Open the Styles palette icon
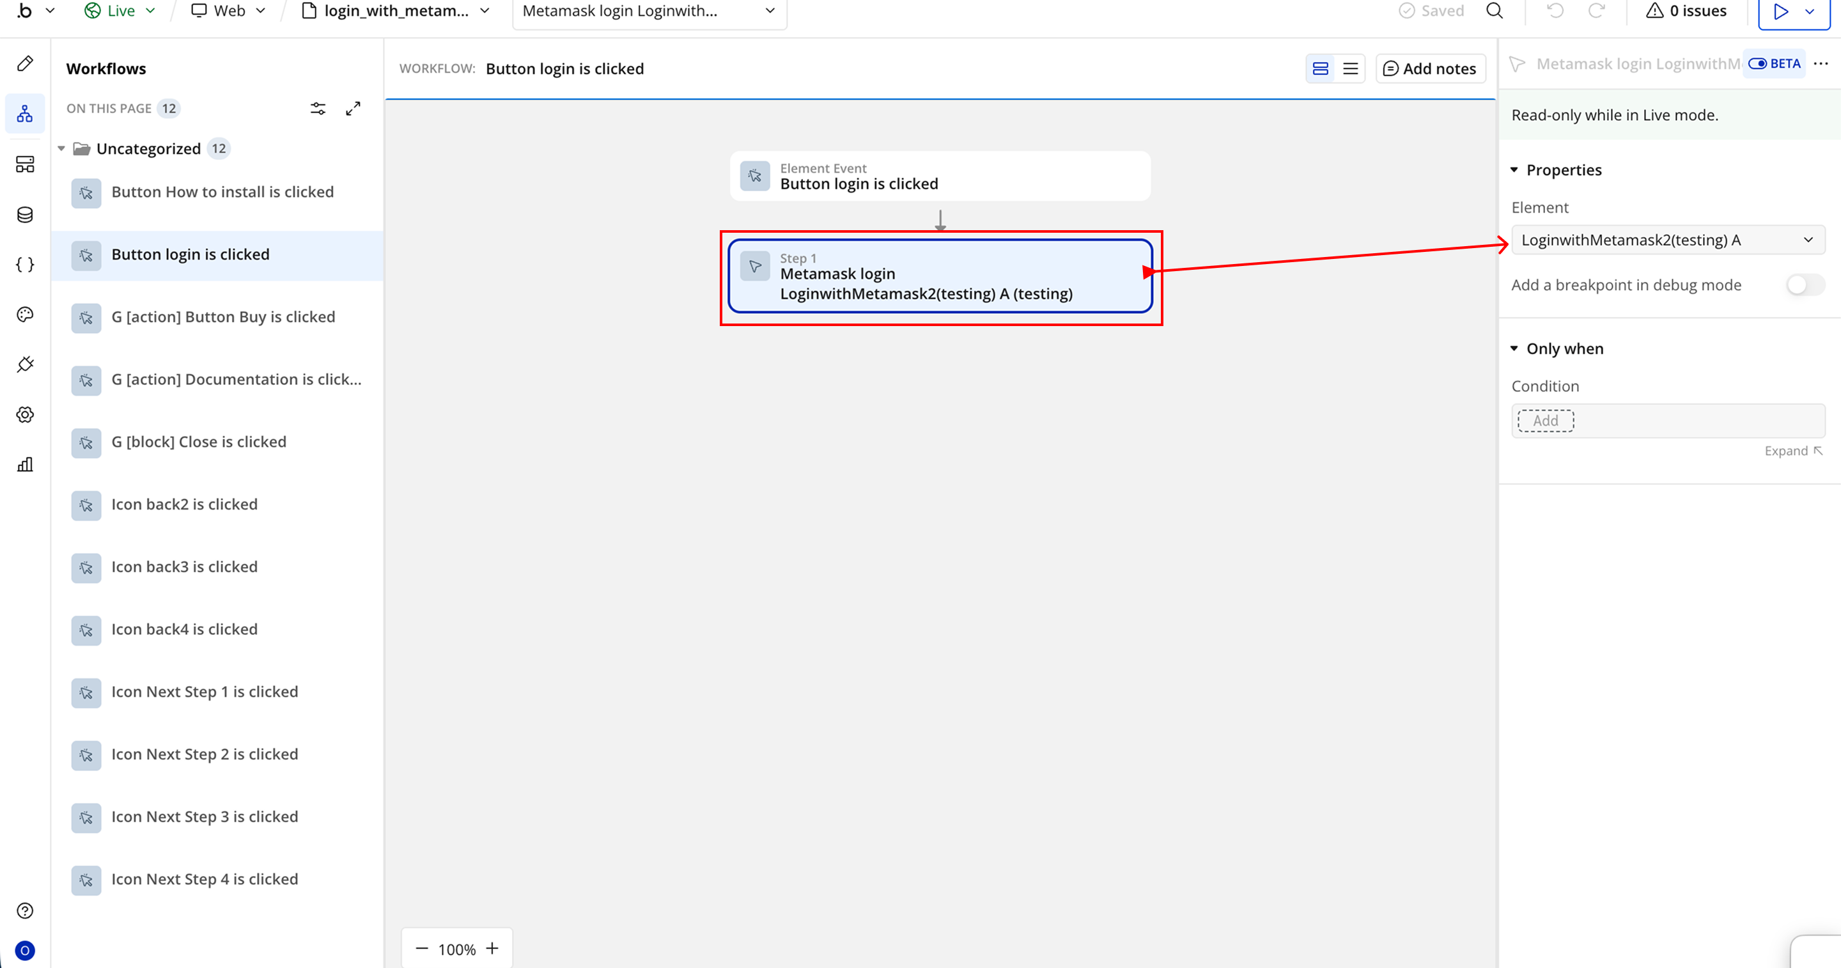Viewport: 1841px width, 968px height. point(25,315)
